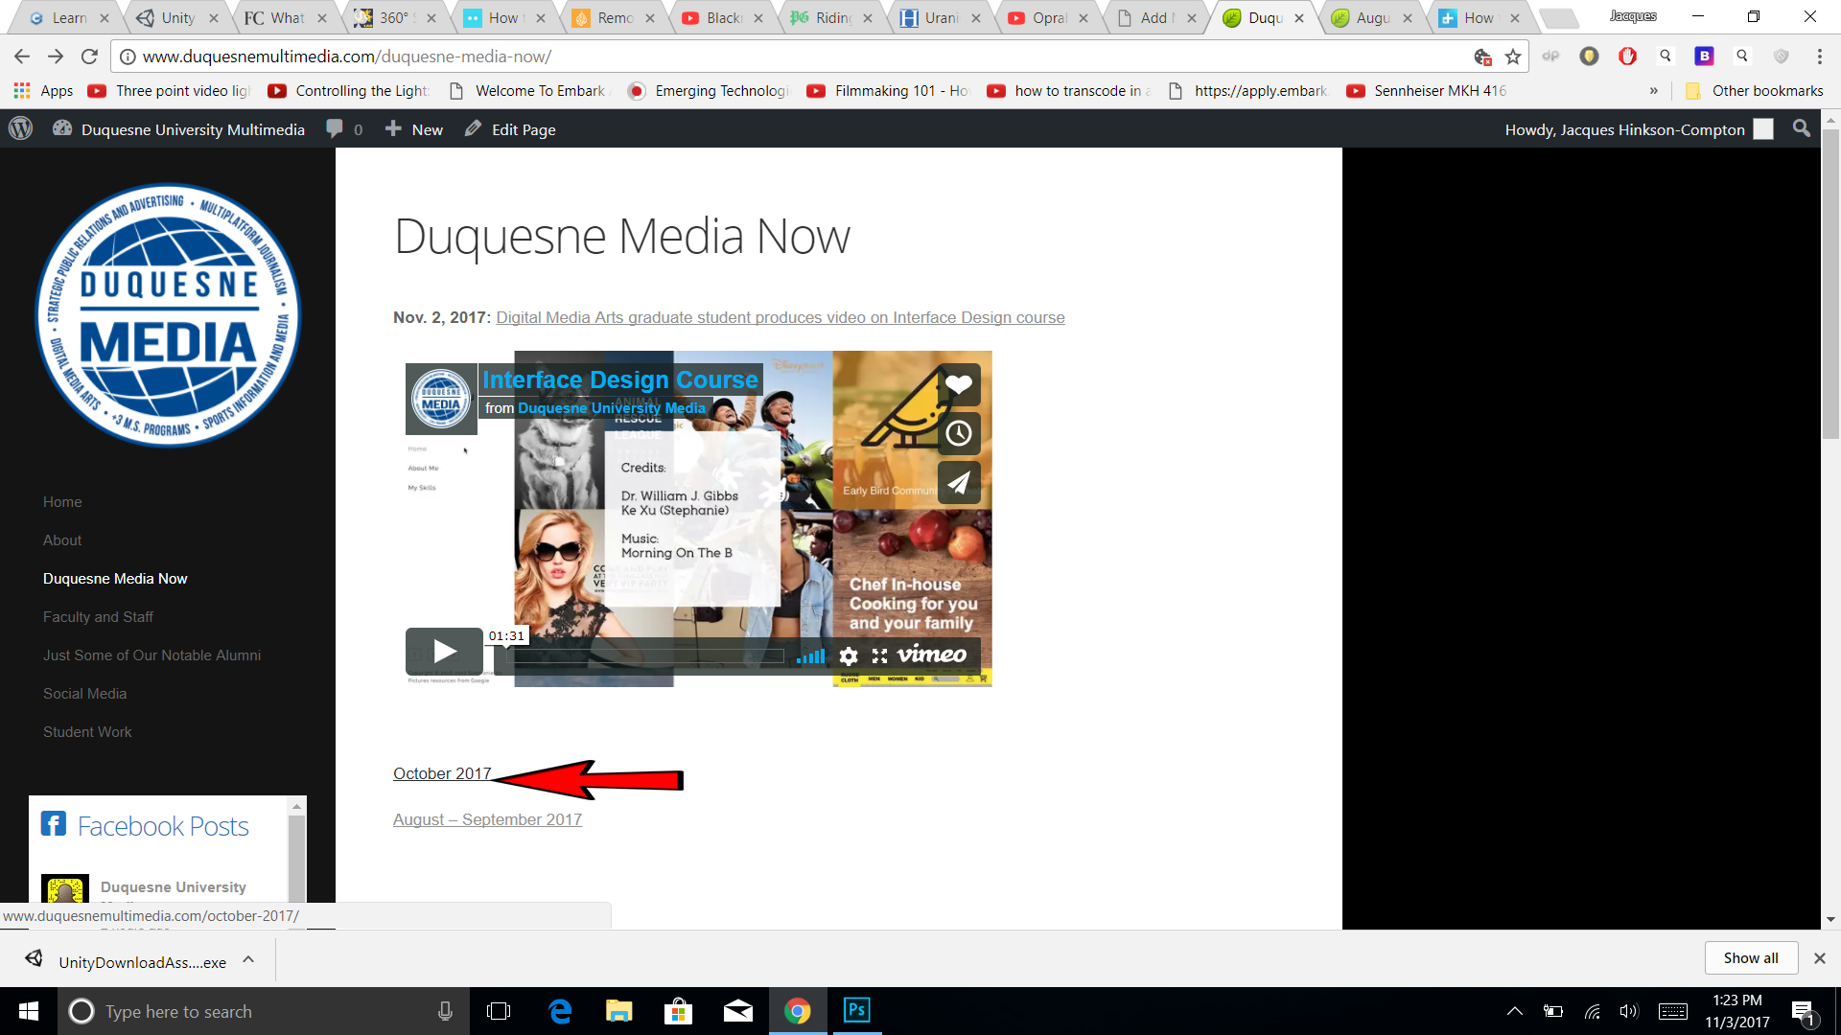Click the page vertical scrollbar

pyautogui.click(x=1830, y=284)
